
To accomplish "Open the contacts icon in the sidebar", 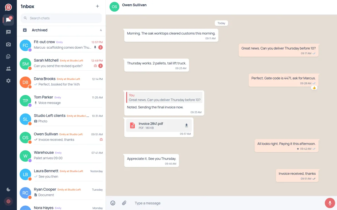I will 8,69.
